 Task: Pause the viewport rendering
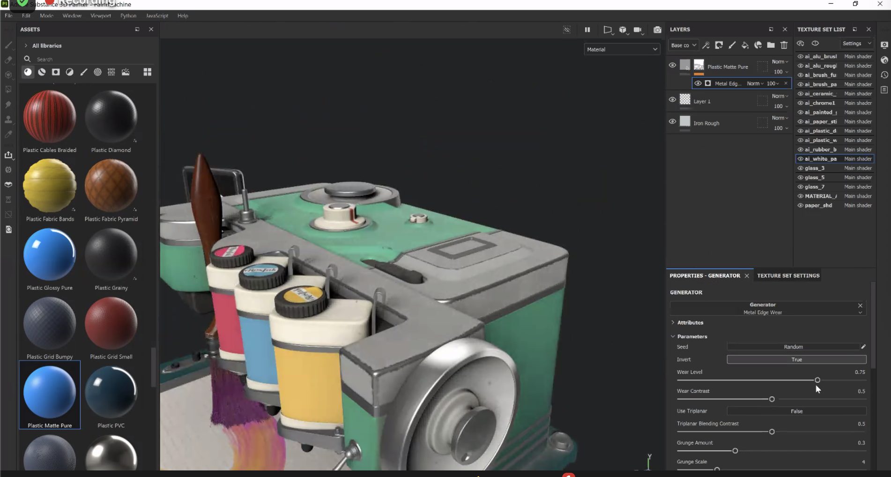point(587,30)
